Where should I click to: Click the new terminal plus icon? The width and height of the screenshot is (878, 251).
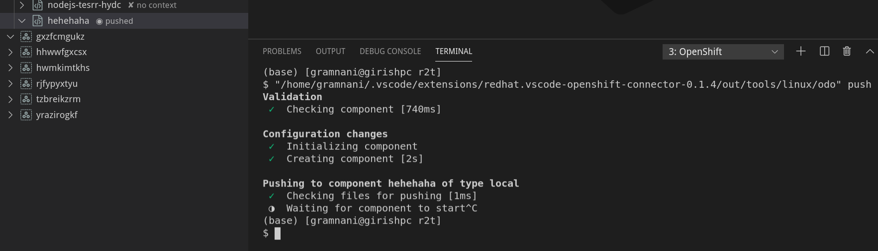coord(800,51)
